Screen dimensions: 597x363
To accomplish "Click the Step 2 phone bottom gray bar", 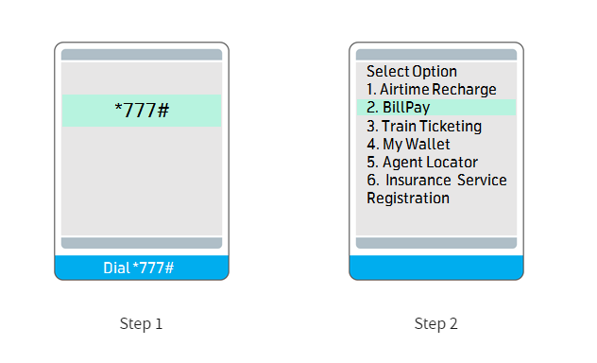I will pyautogui.click(x=436, y=243).
